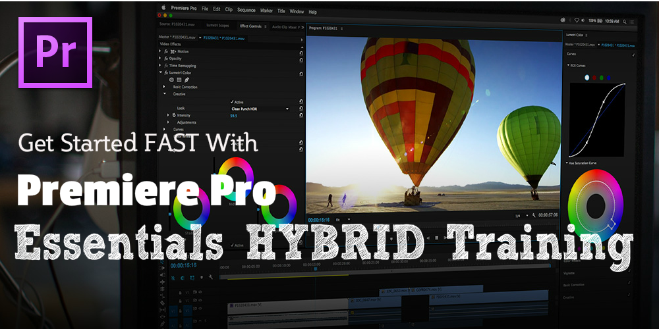The height and width of the screenshot is (329, 659).
Task: Open the Premiere Pro application menu
Action: tap(184, 8)
